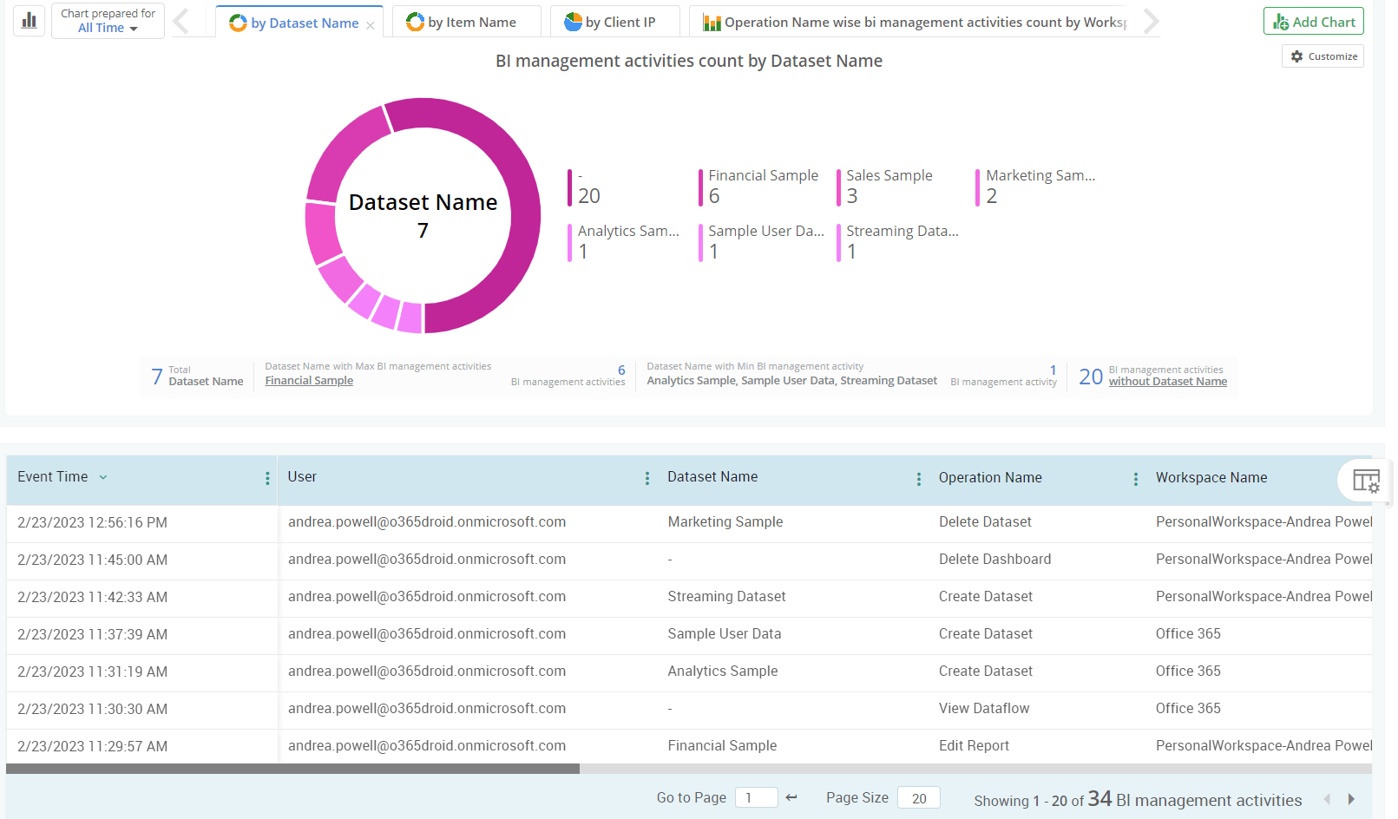Toggle sort on the Event Time column
Screen dimensions: 1398x819
pyautogui.click(x=103, y=477)
